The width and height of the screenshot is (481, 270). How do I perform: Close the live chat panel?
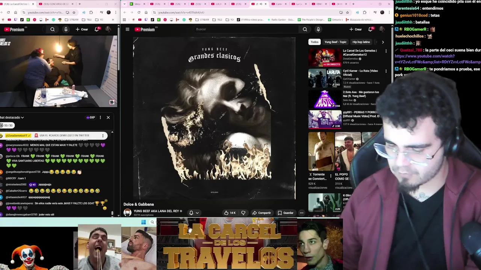pos(108,117)
